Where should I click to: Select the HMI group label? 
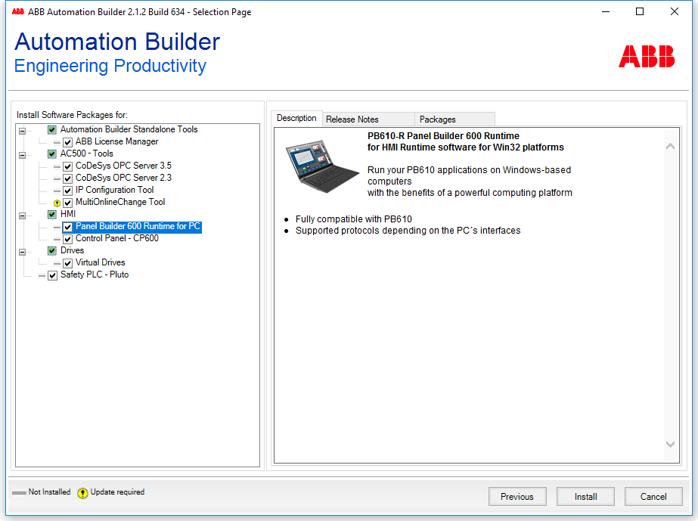point(68,214)
